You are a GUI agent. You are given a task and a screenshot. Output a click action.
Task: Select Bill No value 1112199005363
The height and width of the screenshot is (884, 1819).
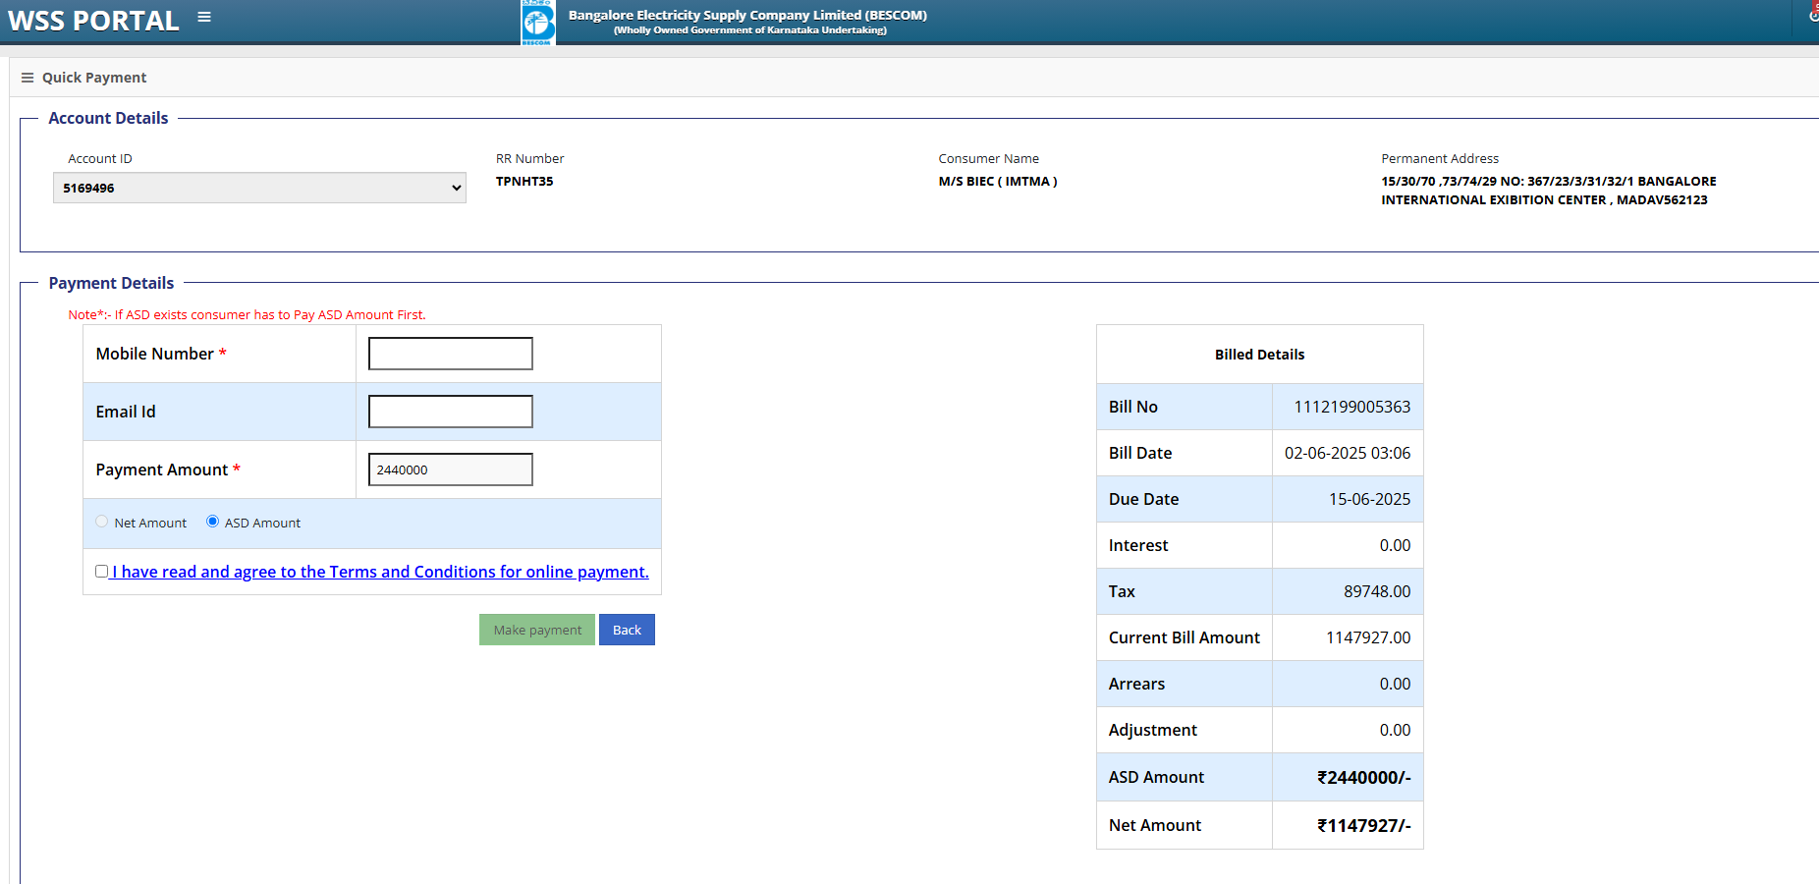(1351, 407)
